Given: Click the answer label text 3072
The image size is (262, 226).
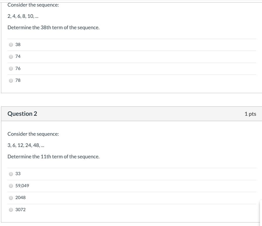Looking at the screenshot, I should (20, 210).
